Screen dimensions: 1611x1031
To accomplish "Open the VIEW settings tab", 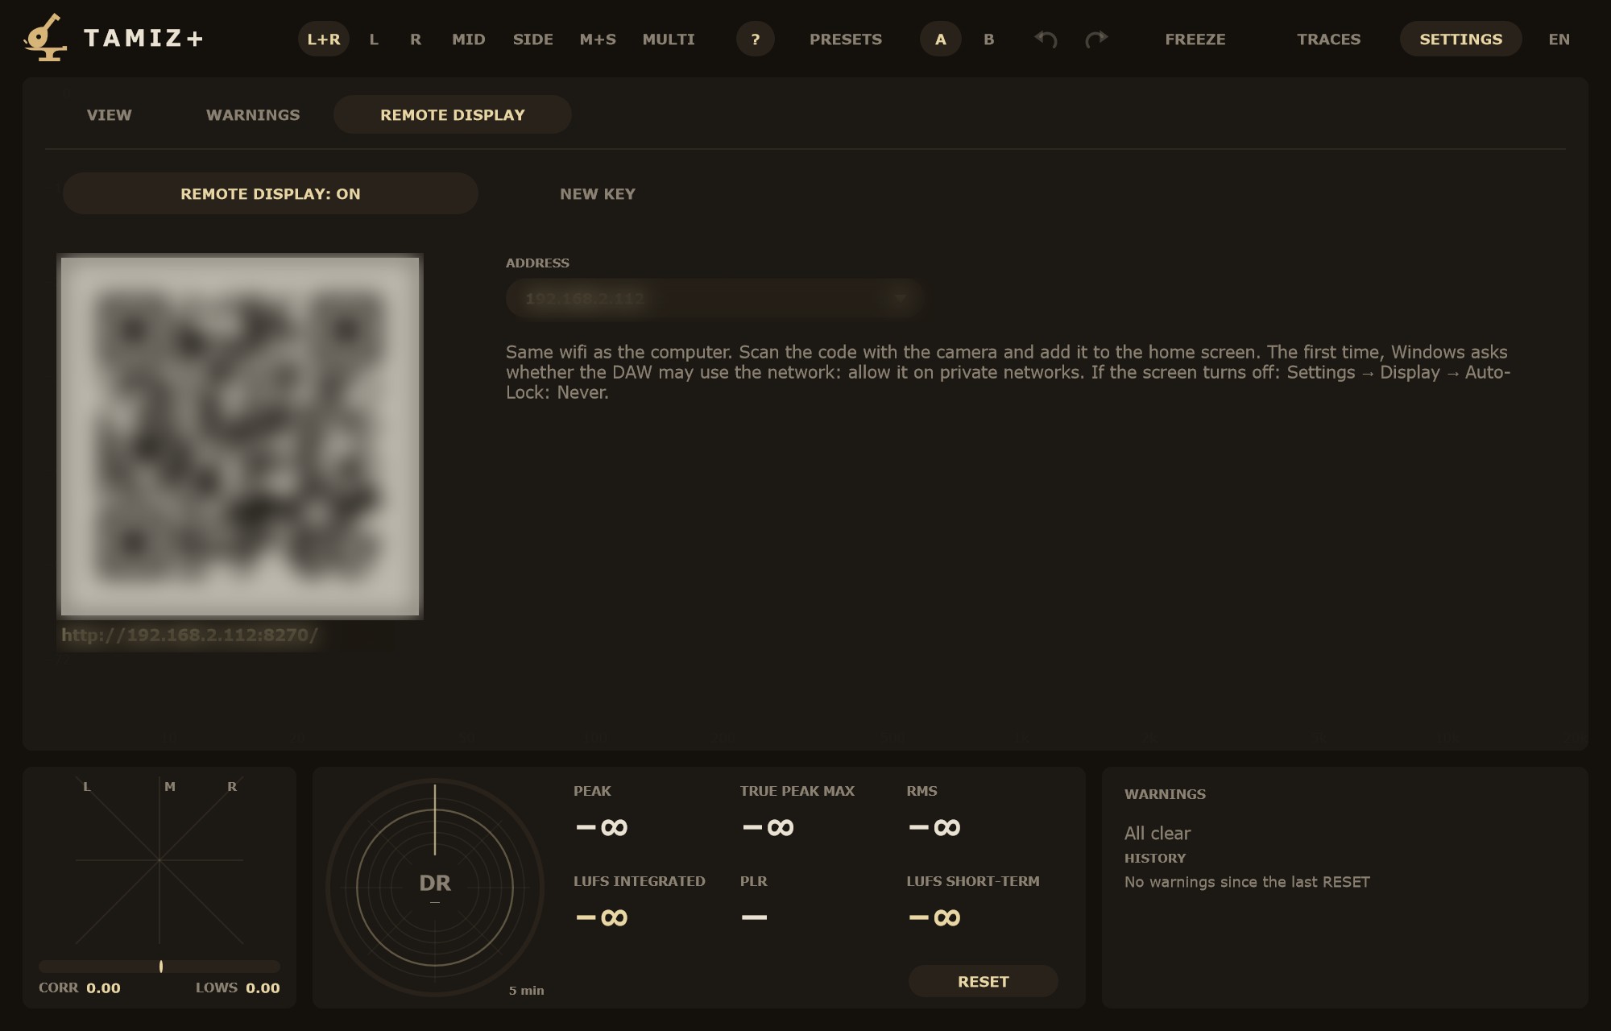I will [x=110, y=114].
